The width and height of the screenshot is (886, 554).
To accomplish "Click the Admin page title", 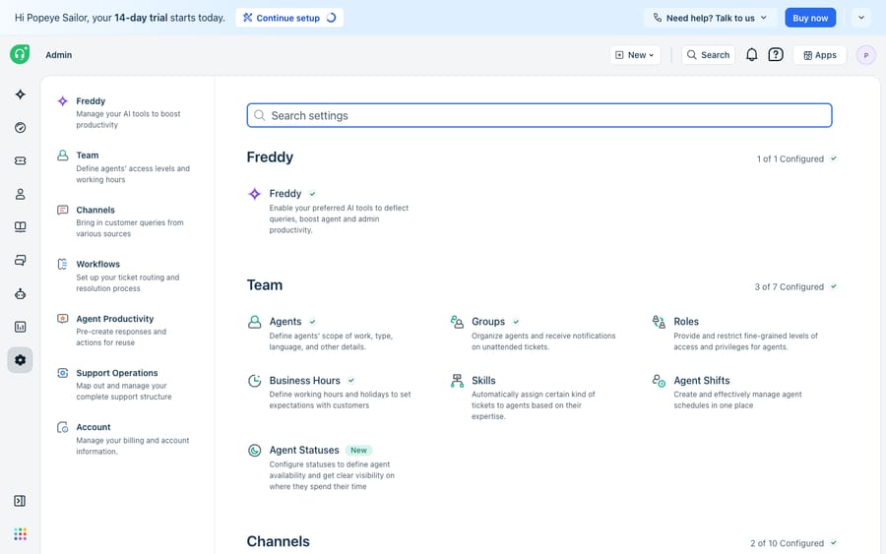I will [59, 55].
